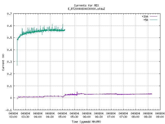This screenshot has width=165, height=124.
Task: Click the y-axis label 'Current (A)'
Action: [3, 62]
